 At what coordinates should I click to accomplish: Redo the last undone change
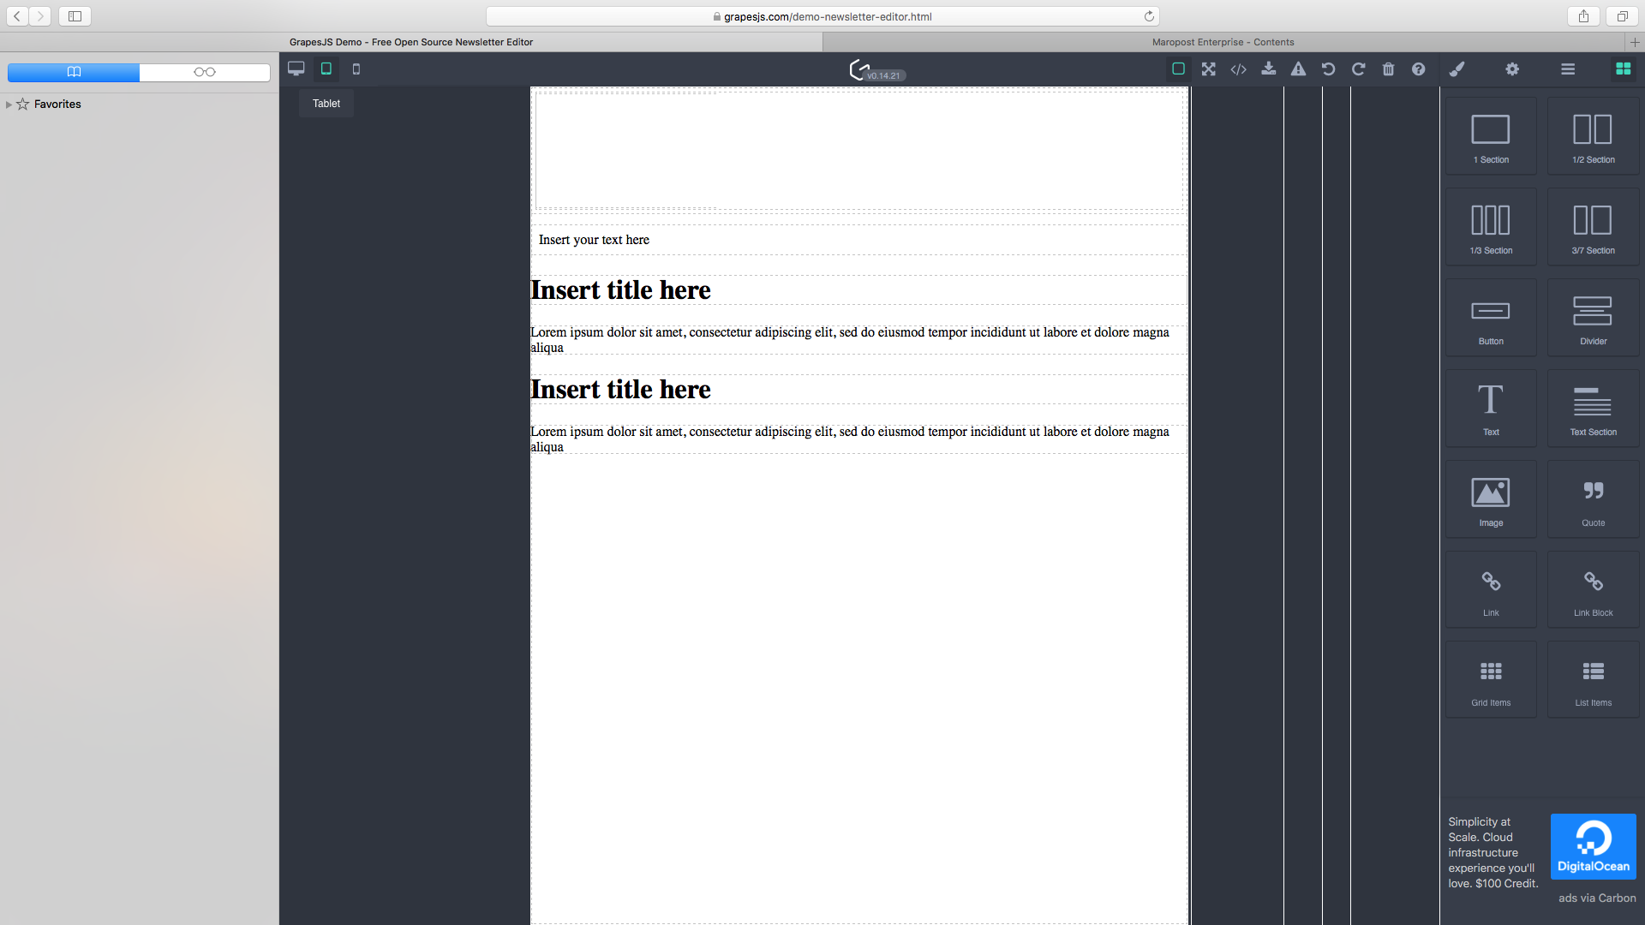click(1358, 69)
